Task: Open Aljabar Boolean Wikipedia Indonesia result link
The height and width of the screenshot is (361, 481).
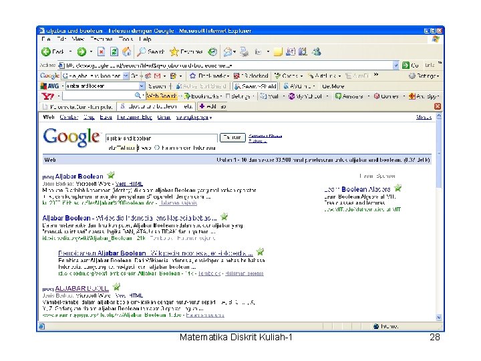Action: click(130, 218)
